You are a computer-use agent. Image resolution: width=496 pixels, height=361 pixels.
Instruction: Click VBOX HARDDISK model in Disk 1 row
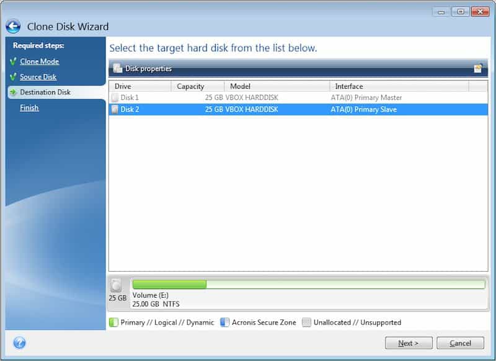pos(252,97)
